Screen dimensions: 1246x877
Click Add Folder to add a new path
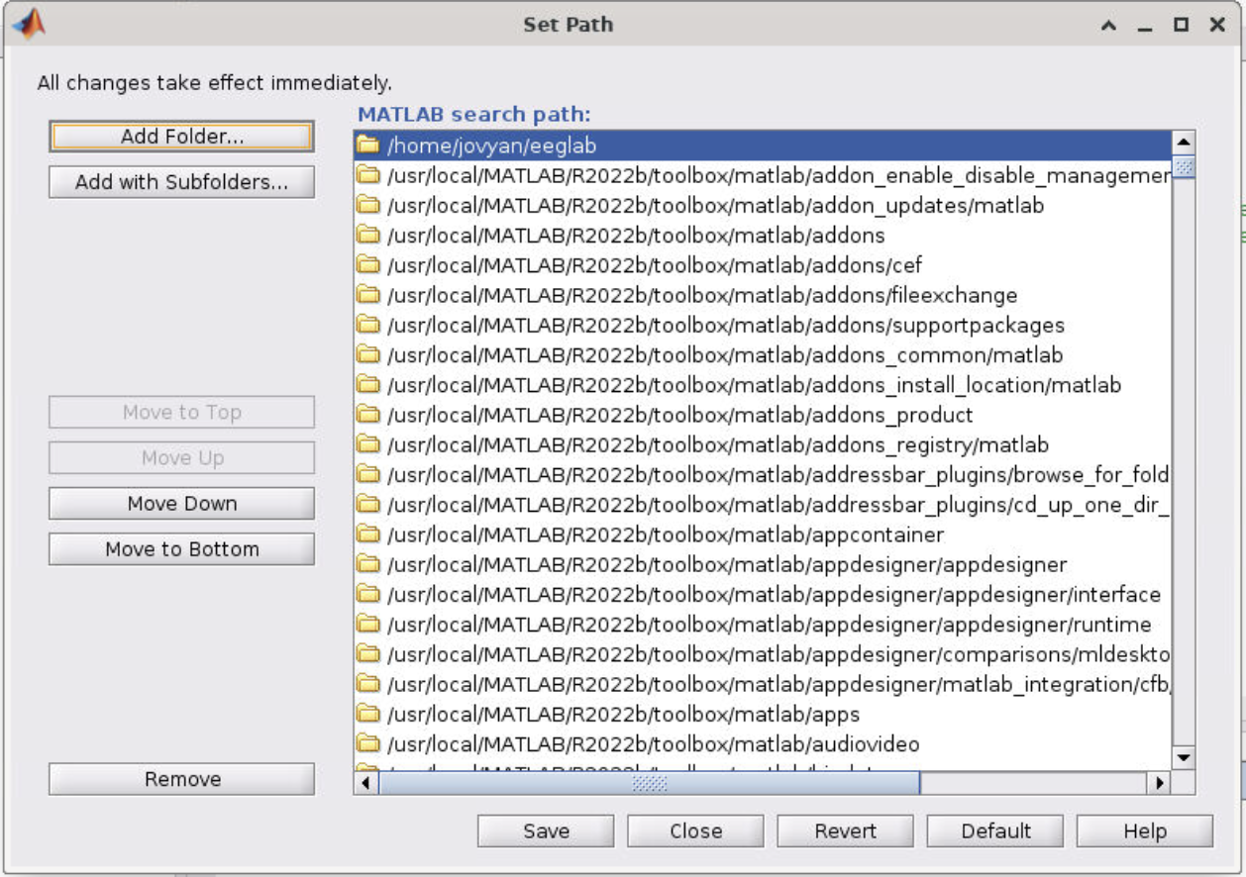(x=181, y=136)
